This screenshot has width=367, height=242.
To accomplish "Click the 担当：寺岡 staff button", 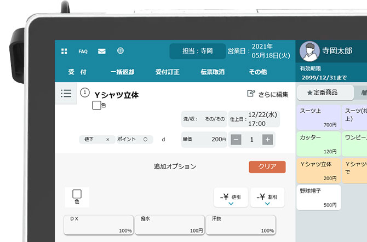I will [x=198, y=51].
